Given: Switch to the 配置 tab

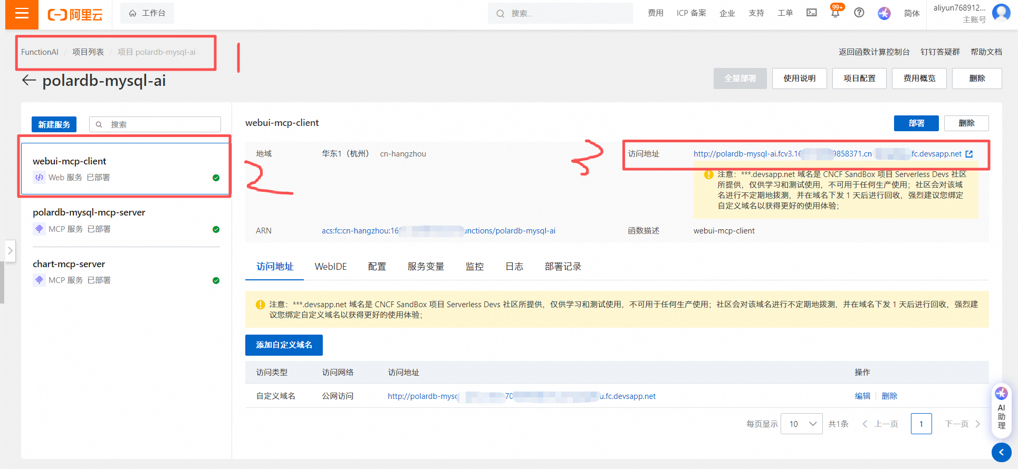Looking at the screenshot, I should 377,267.
